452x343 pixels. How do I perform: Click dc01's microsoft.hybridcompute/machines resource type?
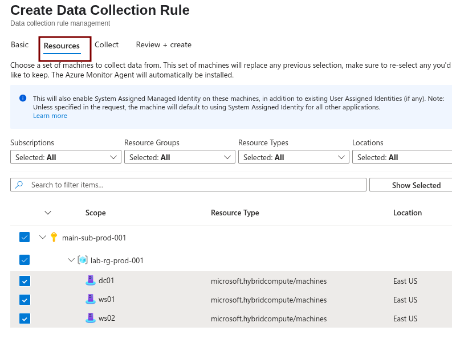click(x=268, y=281)
